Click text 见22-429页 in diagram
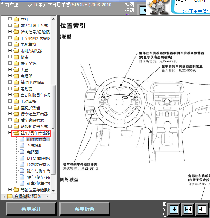210x218 pixels. [168, 61]
